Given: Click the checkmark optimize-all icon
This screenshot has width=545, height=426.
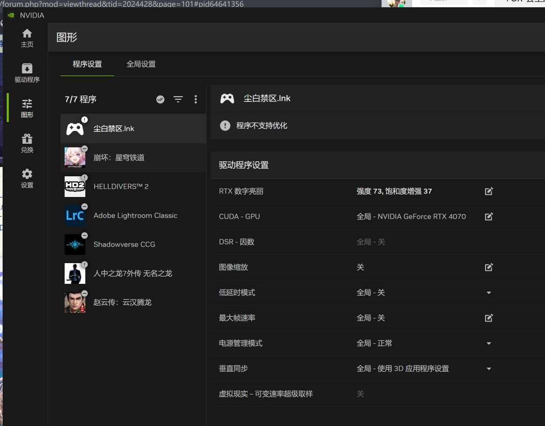Looking at the screenshot, I should (160, 99).
